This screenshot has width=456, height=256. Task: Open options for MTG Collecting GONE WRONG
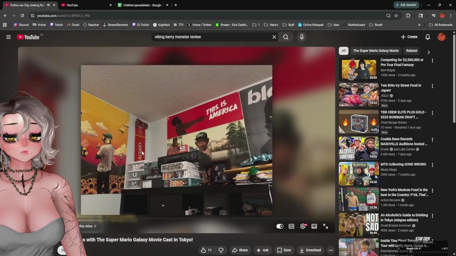432,165
